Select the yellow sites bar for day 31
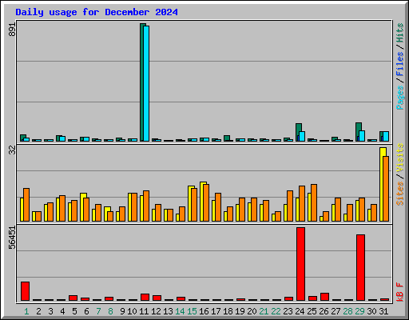409x320 pixels. click(x=383, y=184)
